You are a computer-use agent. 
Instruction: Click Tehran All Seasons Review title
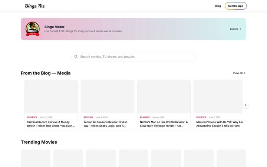click(x=105, y=124)
